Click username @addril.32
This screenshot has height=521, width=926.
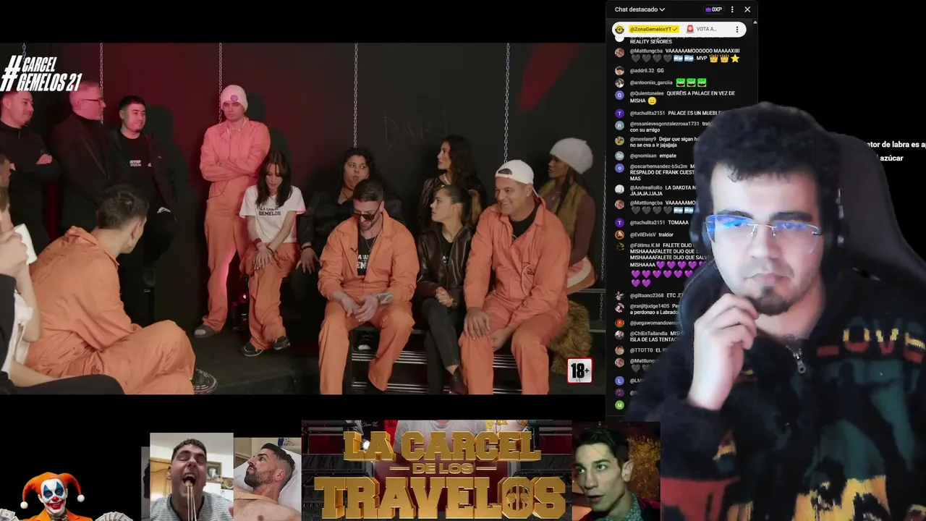[x=642, y=71]
